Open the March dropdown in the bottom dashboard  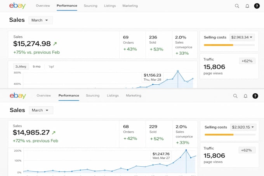[x=41, y=110]
